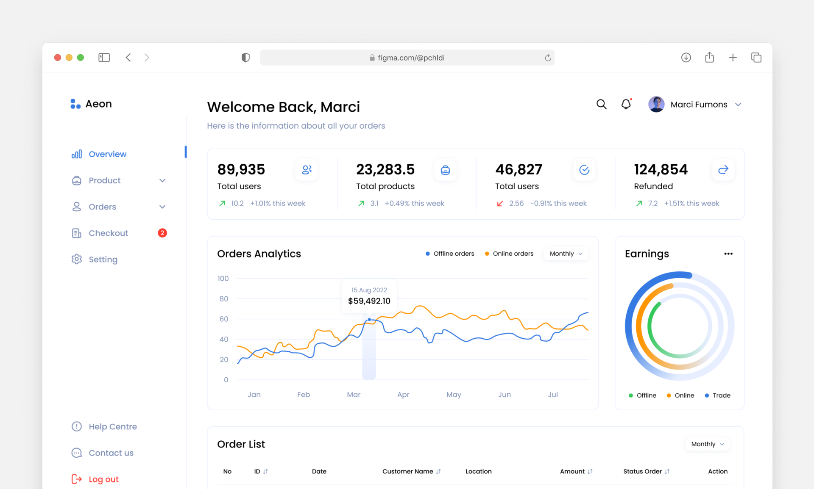
Task: Expand the Product chevron
Action: click(x=162, y=181)
